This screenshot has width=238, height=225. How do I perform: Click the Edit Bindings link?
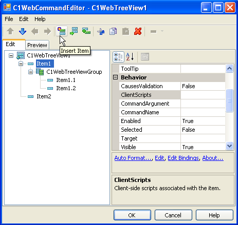[183, 158]
